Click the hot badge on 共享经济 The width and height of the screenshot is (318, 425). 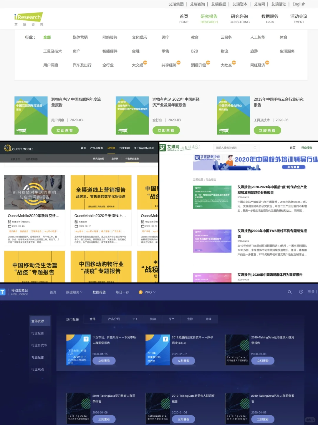point(178,63)
